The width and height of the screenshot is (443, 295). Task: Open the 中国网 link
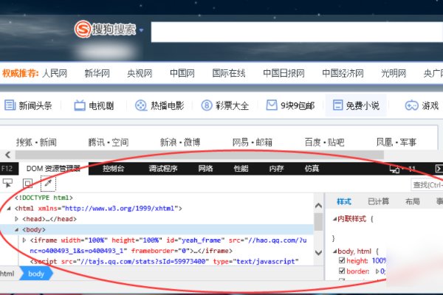pyautogui.click(x=182, y=74)
